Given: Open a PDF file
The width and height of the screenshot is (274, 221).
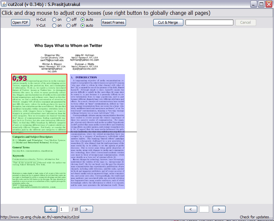Looking at the screenshot, I should pyautogui.click(x=20, y=22).
